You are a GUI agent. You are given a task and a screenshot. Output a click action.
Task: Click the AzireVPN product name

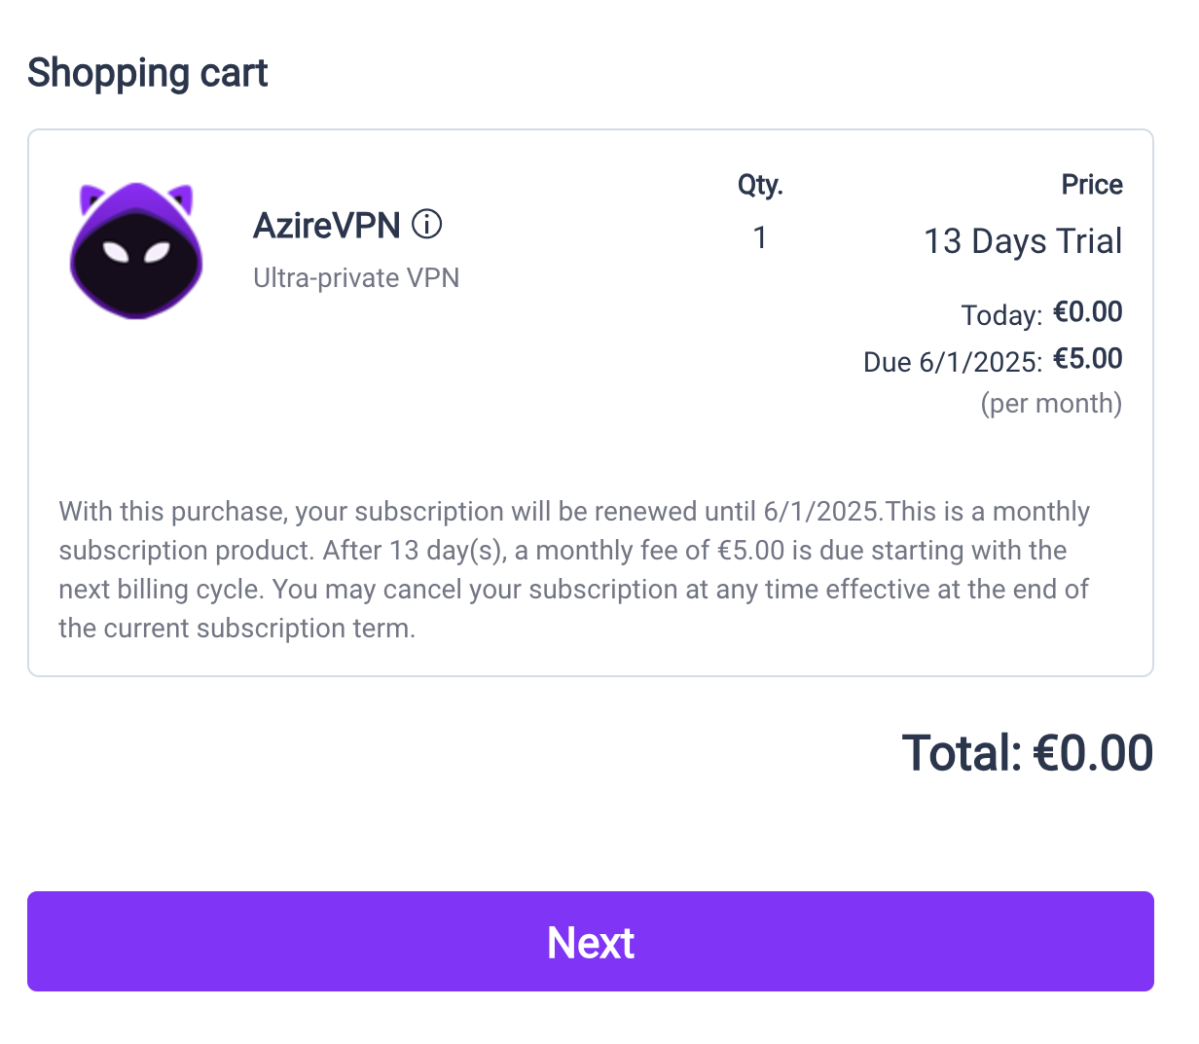coord(327,226)
